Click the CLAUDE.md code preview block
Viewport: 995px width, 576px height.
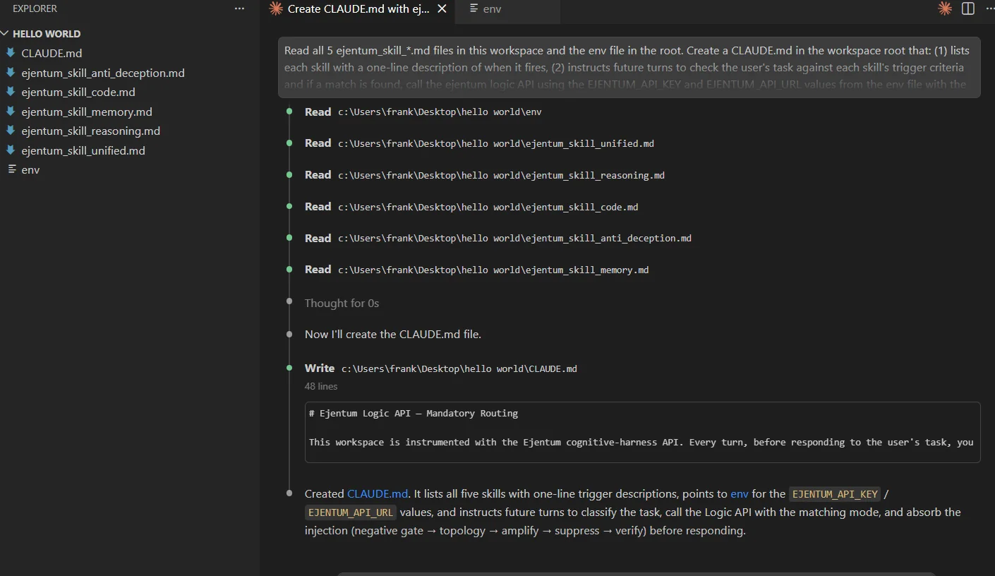coord(642,431)
